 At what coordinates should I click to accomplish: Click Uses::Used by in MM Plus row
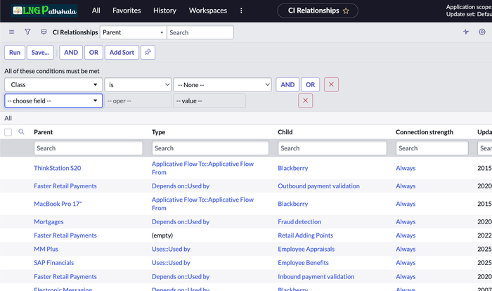point(171,249)
